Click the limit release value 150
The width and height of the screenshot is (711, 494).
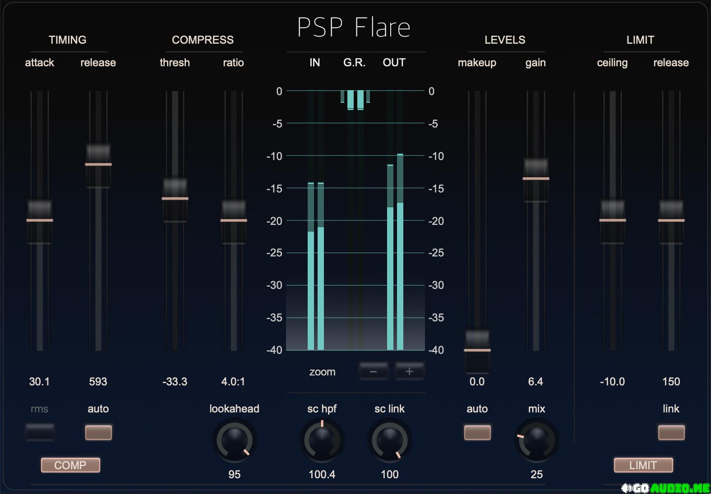tap(671, 382)
